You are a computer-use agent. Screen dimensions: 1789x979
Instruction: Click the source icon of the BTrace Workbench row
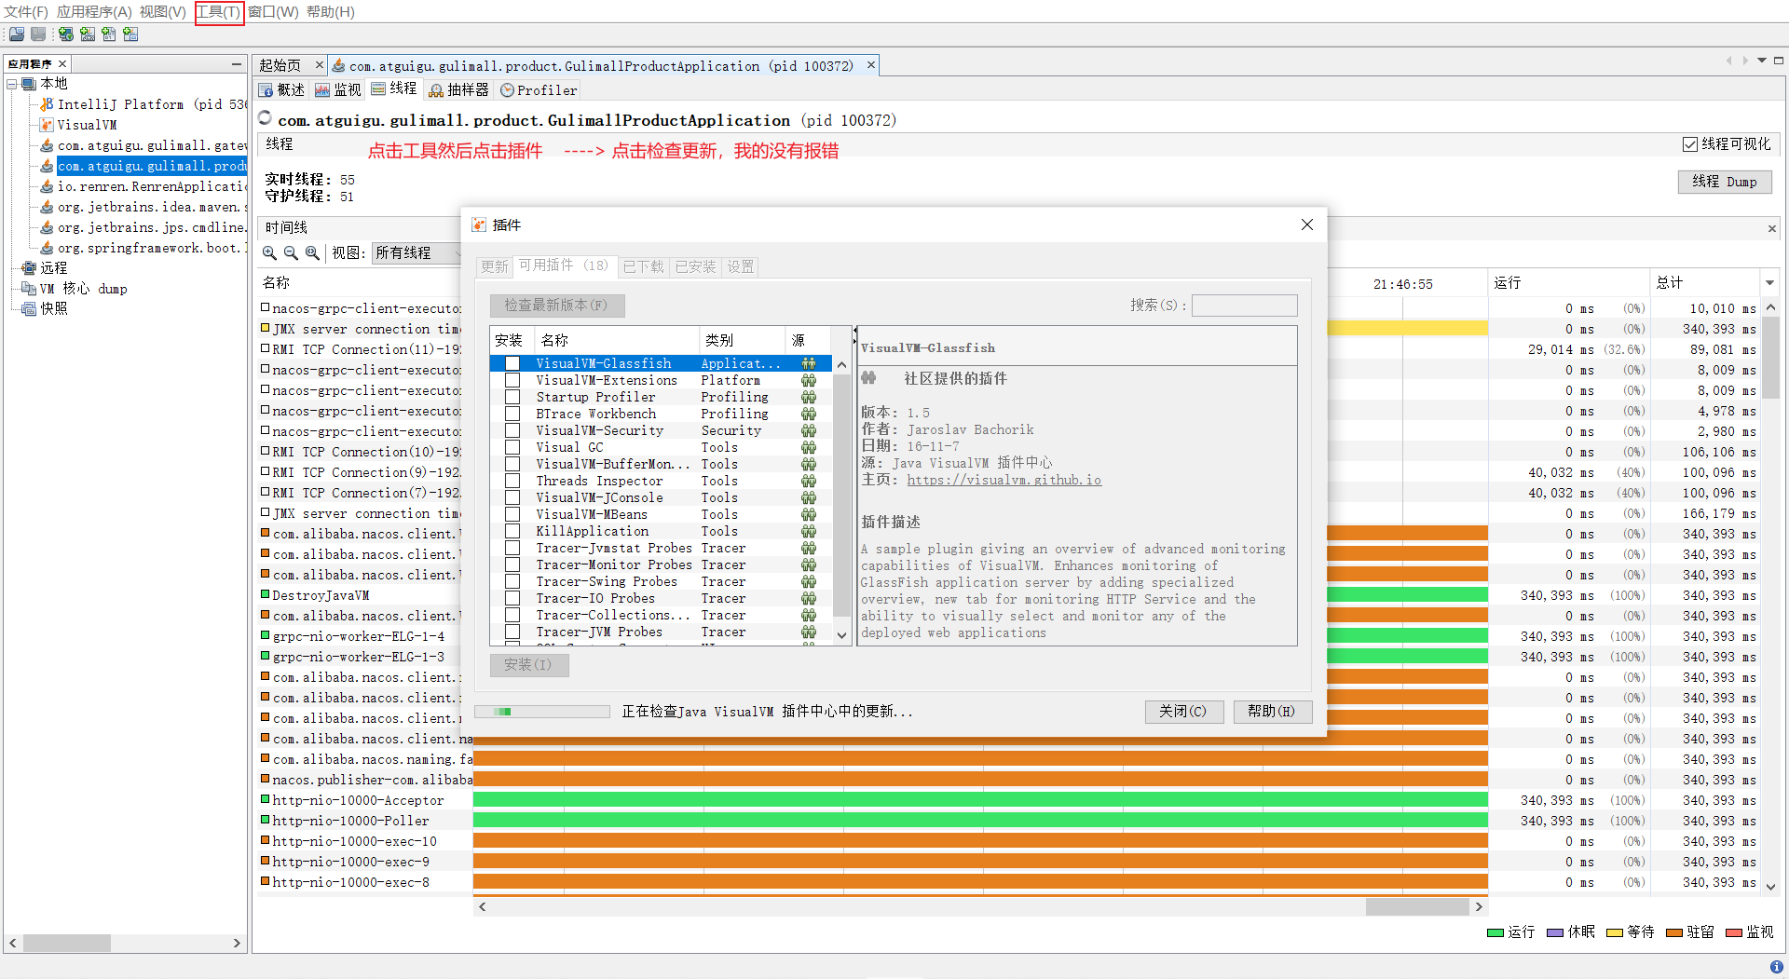point(809,414)
